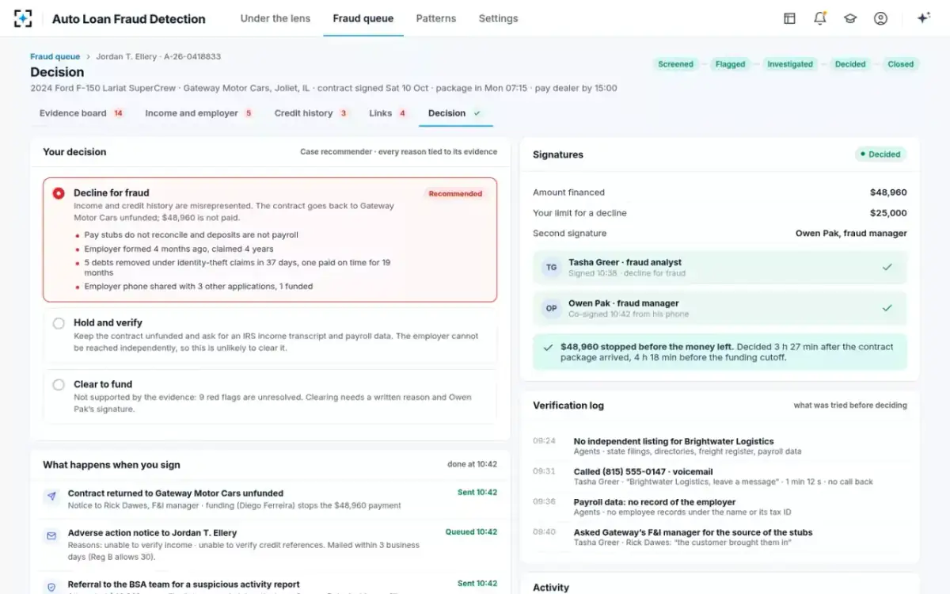Open the training graduation cap icon
This screenshot has width=950, height=594.
click(x=850, y=18)
